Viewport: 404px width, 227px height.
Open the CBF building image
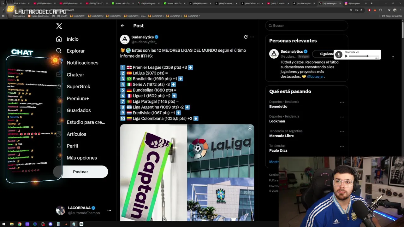(221, 199)
